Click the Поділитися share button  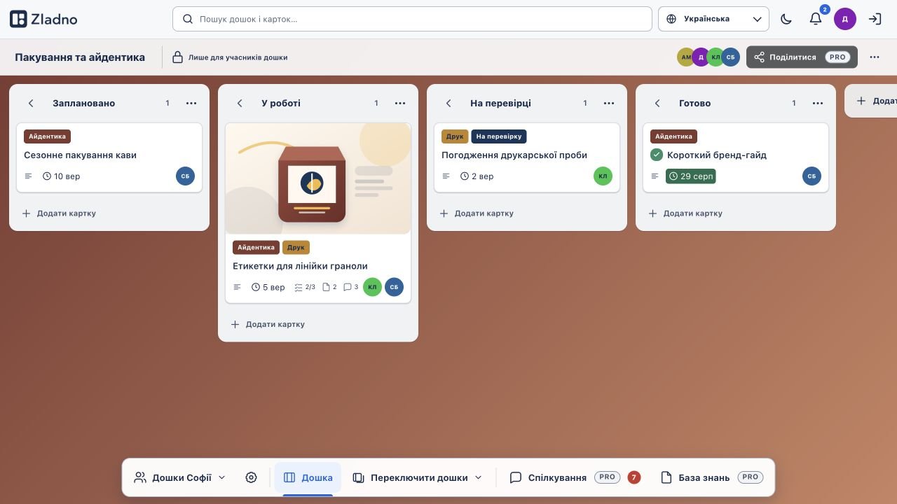coord(802,57)
